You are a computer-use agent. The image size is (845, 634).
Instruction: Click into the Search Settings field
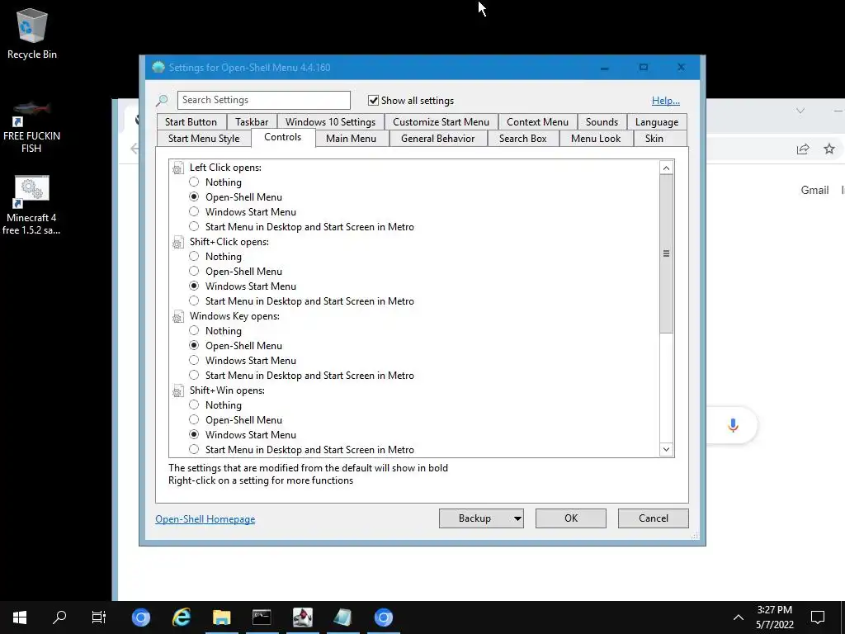click(x=263, y=100)
